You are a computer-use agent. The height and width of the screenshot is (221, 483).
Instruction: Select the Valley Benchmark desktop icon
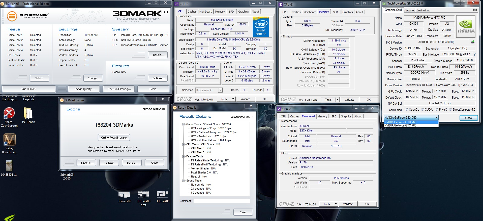click(10, 143)
